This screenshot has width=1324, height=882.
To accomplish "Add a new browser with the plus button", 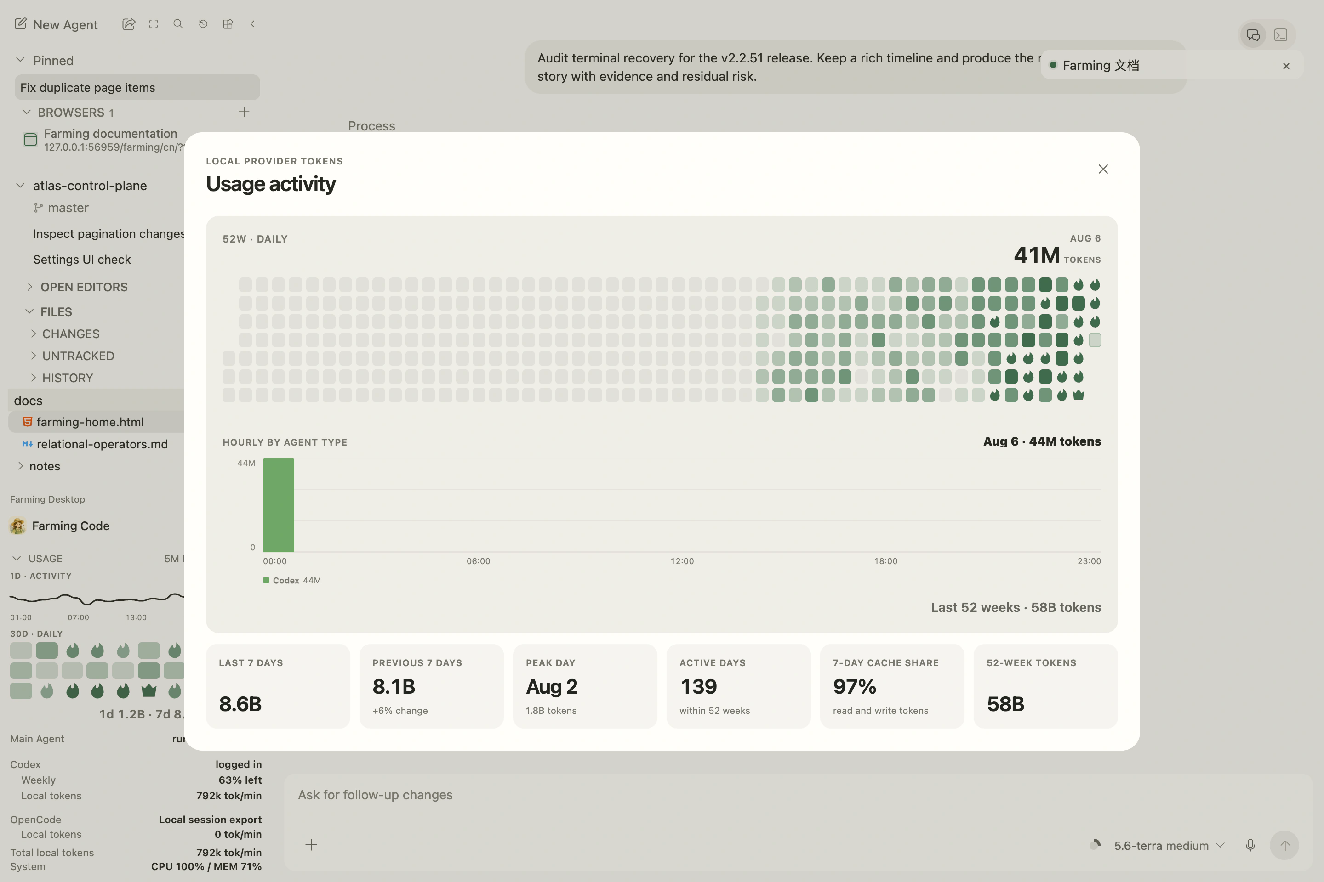I will [x=244, y=112].
